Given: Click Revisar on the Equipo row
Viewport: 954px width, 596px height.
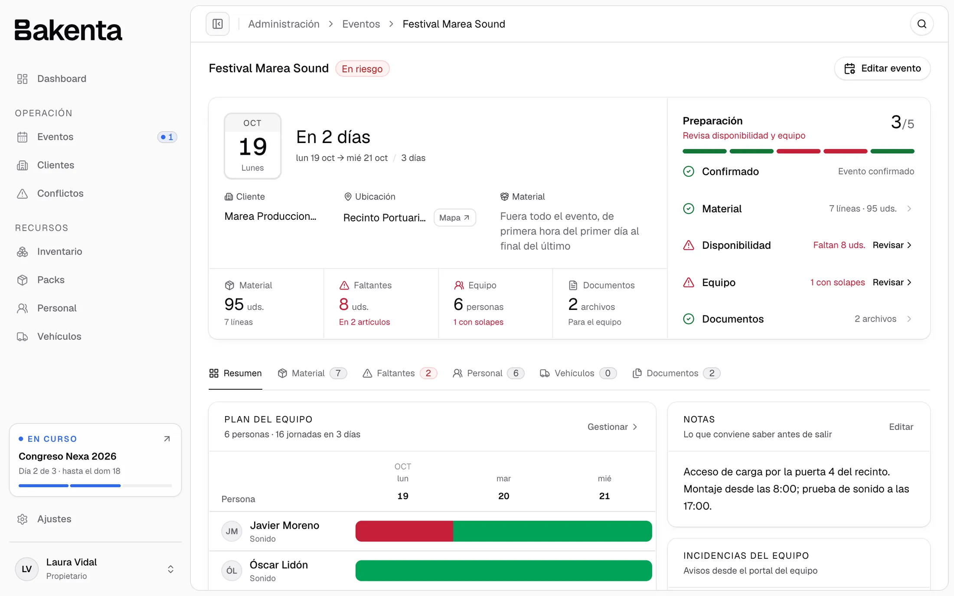Looking at the screenshot, I should pos(892,283).
